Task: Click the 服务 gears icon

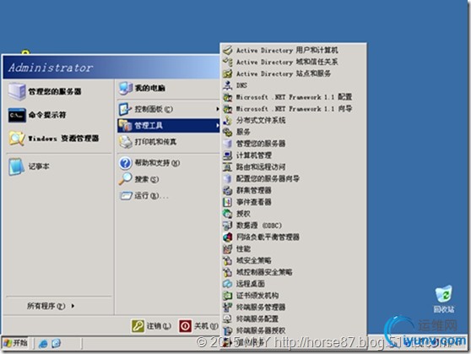Action: coord(228,132)
